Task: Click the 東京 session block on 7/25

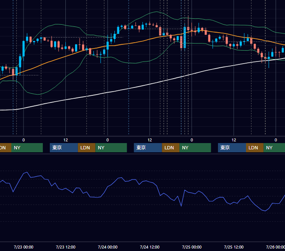Action: coord(232,148)
